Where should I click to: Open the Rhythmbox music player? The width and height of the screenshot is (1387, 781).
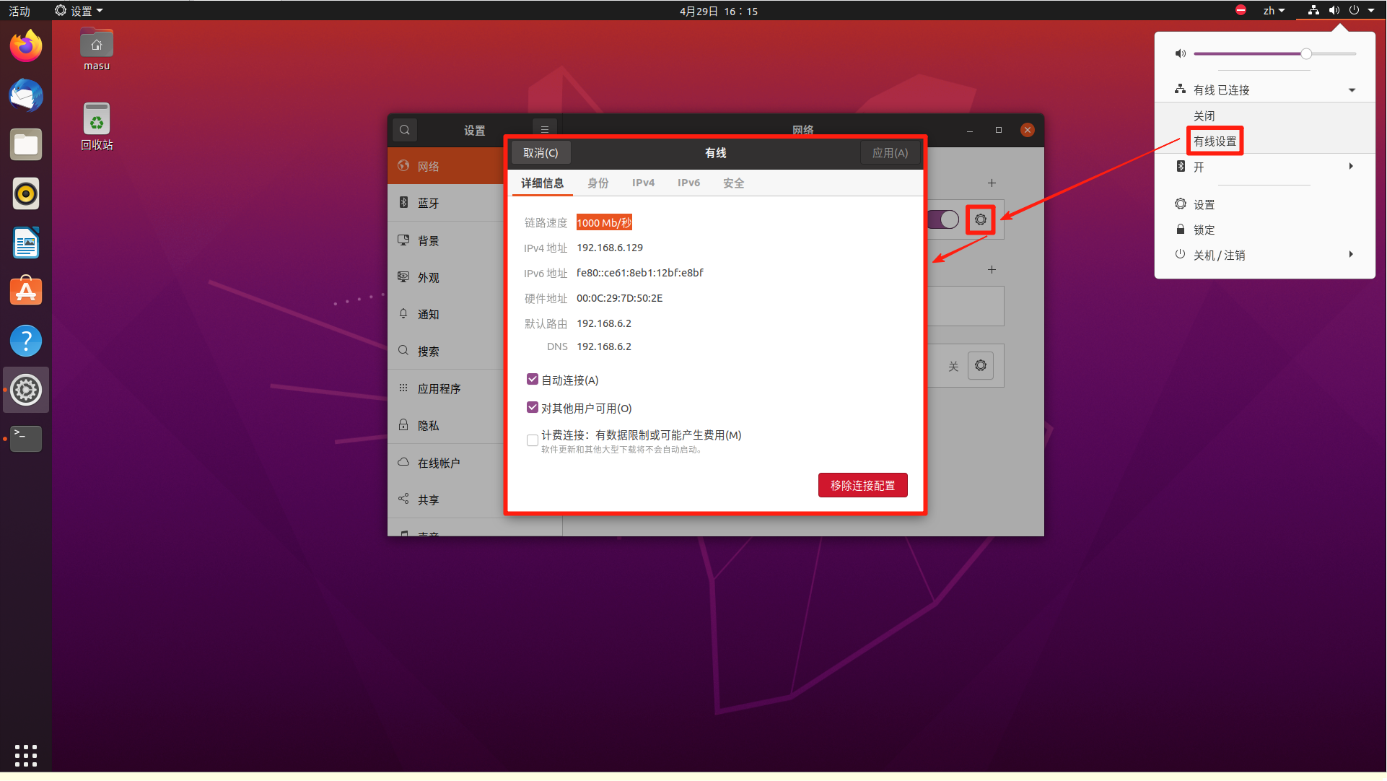coord(26,194)
